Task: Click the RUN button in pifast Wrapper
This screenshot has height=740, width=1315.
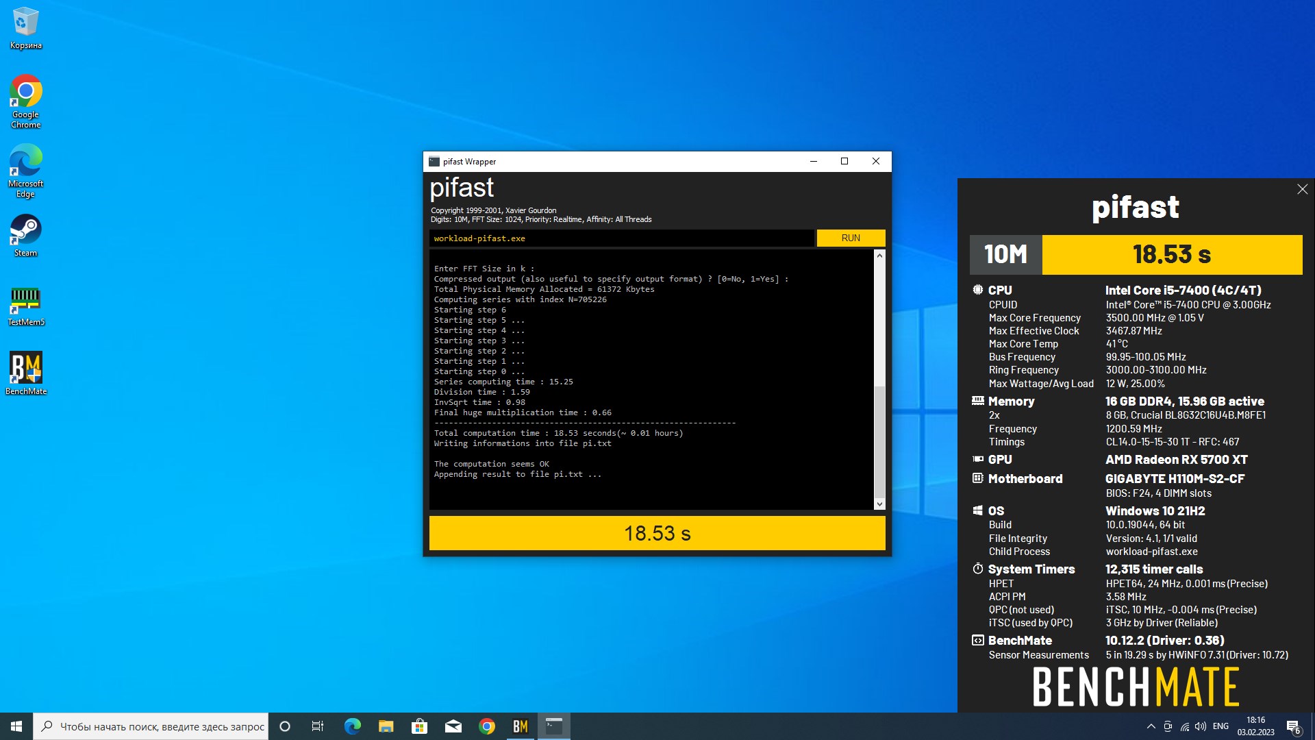Action: [851, 238]
